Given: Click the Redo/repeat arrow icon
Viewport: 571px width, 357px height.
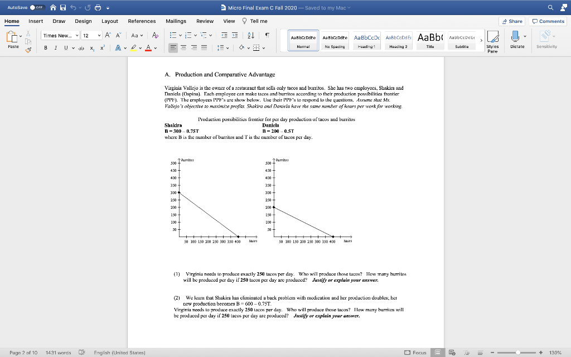Looking at the screenshot, I should point(88,8).
